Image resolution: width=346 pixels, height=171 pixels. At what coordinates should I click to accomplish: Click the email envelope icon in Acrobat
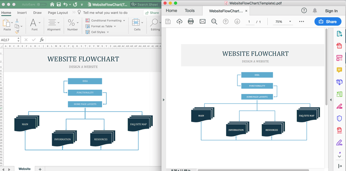click(x=202, y=22)
